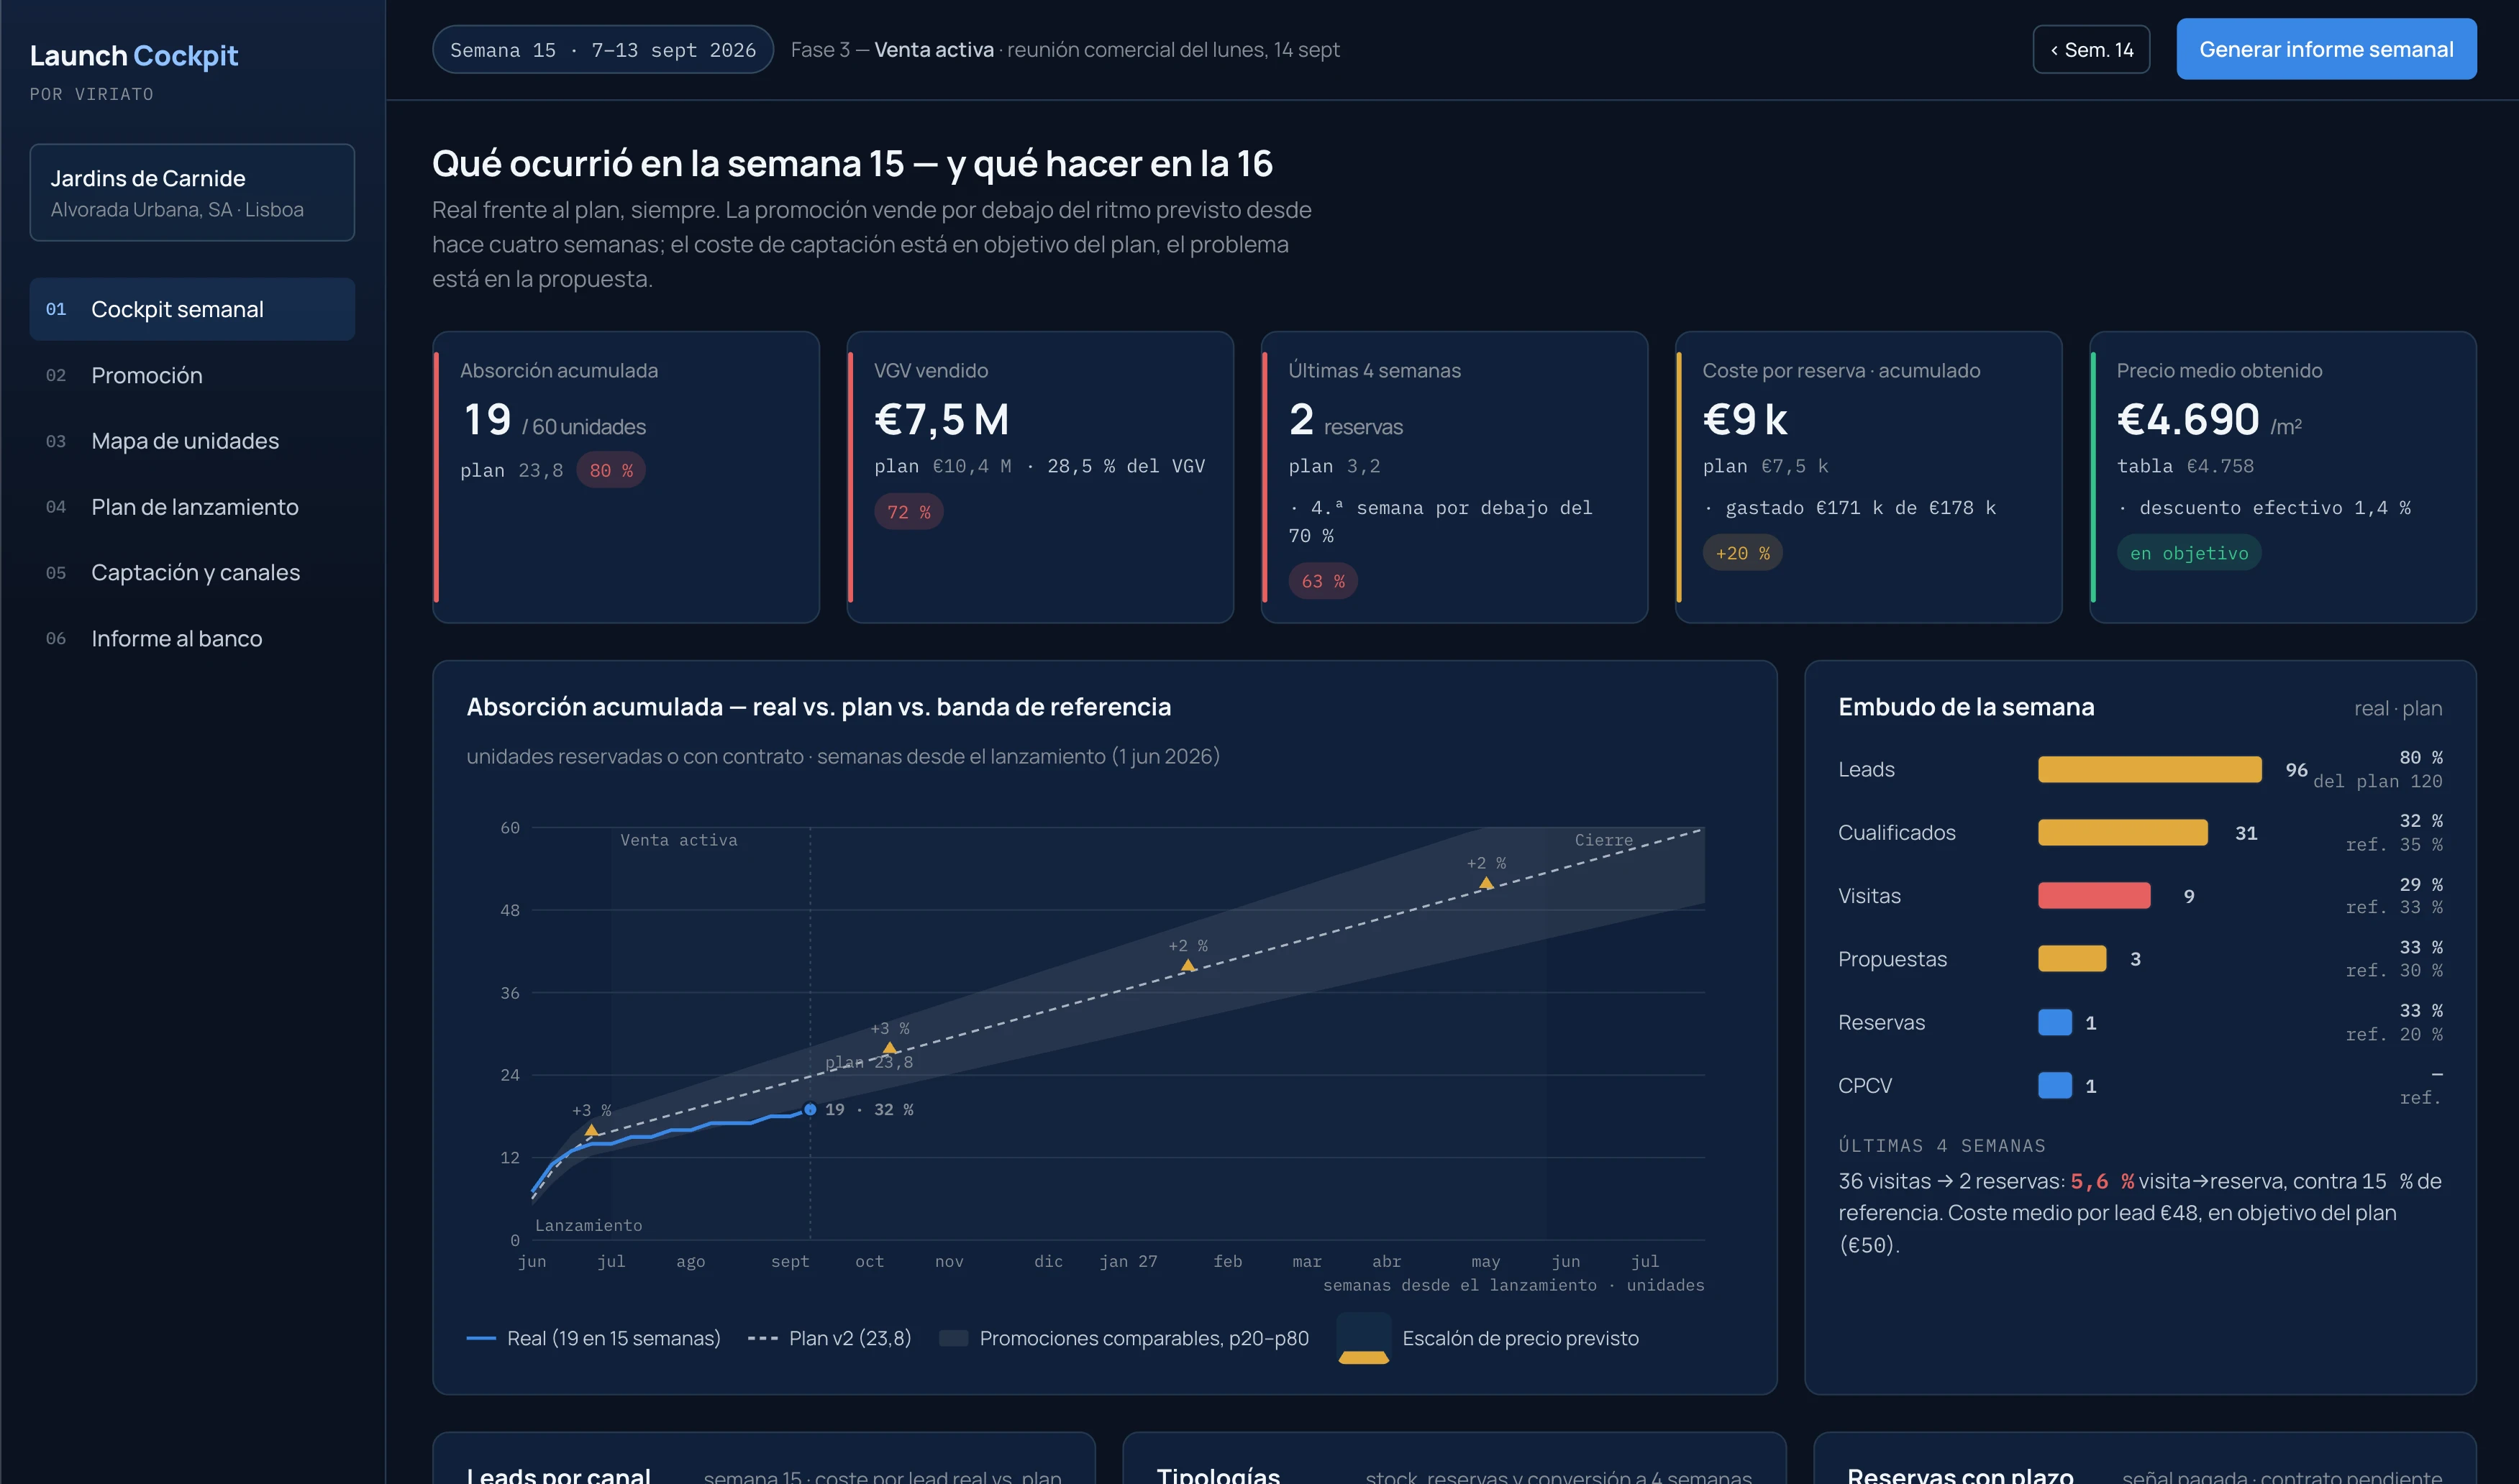Open the Promoción section
Viewport: 2519px width, 1484px height.
192,375
